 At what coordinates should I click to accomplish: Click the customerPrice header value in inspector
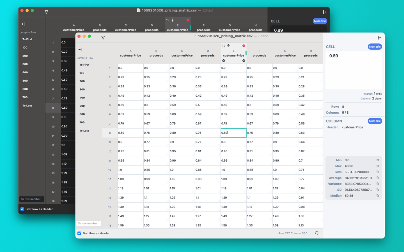tap(352, 127)
